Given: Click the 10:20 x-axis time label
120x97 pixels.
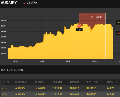Looking at the screenshot, I should click(x=94, y=61).
